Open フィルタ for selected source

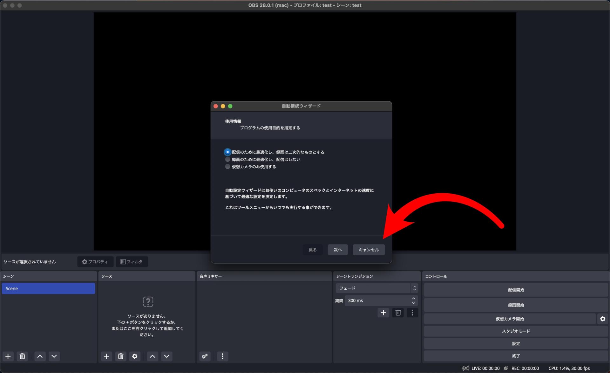(132, 262)
